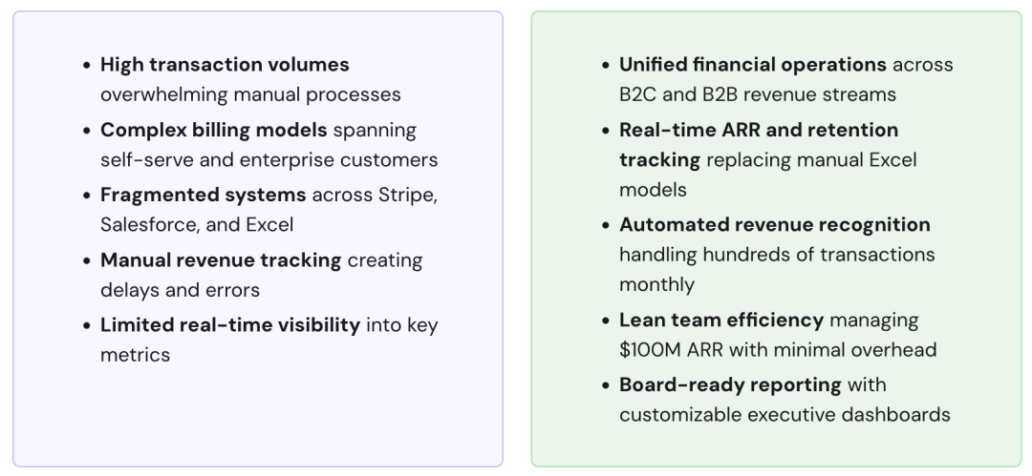Click the 'Salesforce, and Excel' text line
Screen dimensions: 1032x476
[197, 225]
